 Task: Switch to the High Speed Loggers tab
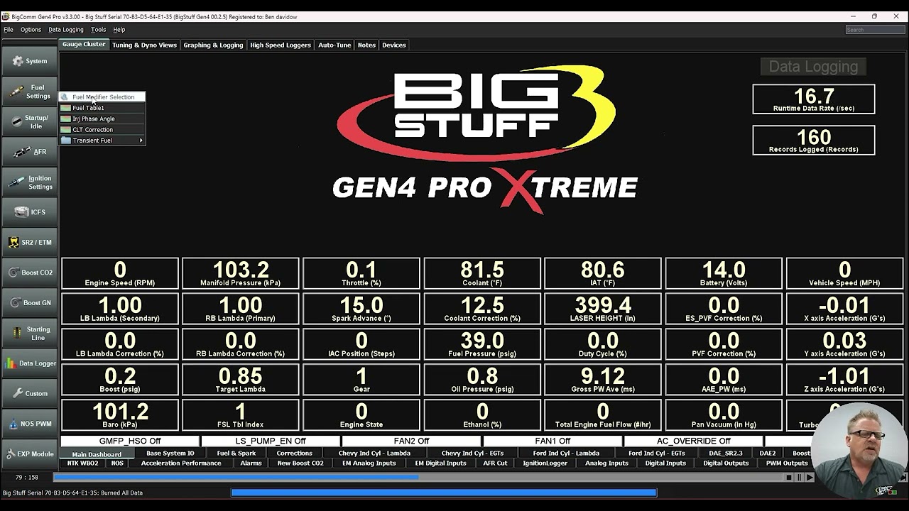coord(281,45)
